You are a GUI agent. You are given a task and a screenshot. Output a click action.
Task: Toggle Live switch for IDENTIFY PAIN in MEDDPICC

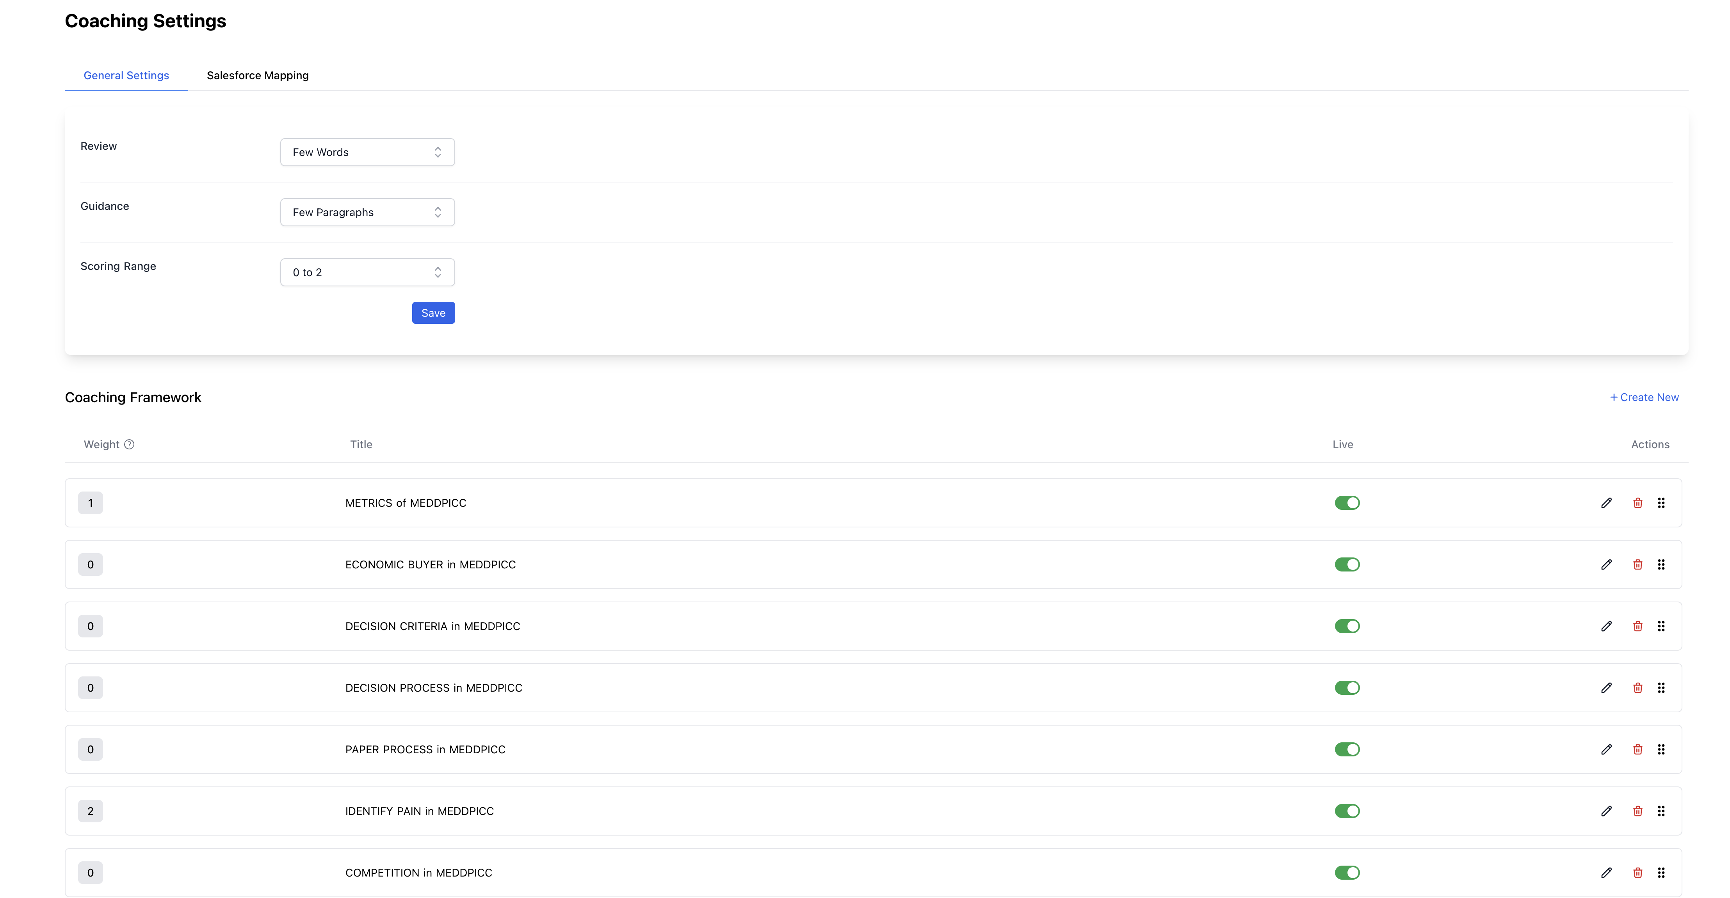coord(1347,811)
